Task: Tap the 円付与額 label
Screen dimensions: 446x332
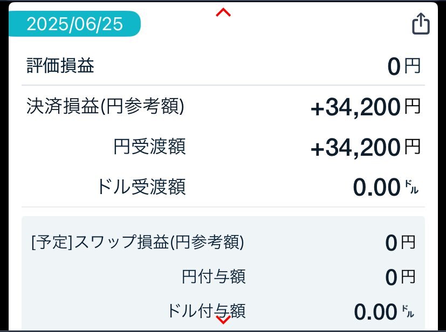Action: (214, 276)
